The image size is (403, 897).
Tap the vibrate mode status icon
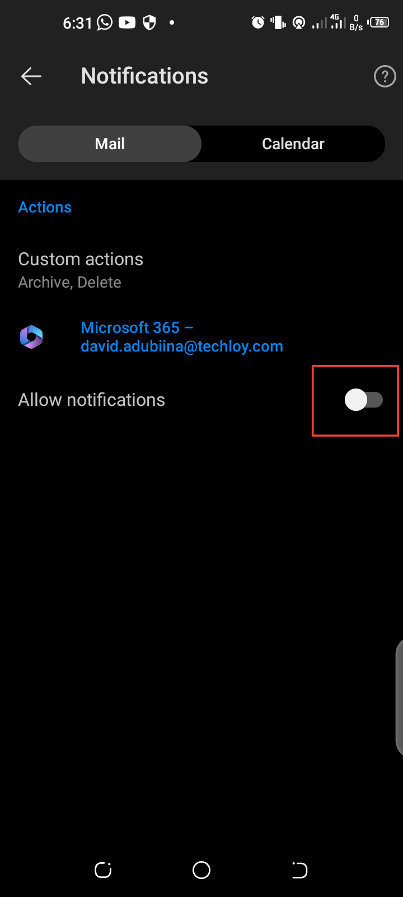tap(278, 22)
